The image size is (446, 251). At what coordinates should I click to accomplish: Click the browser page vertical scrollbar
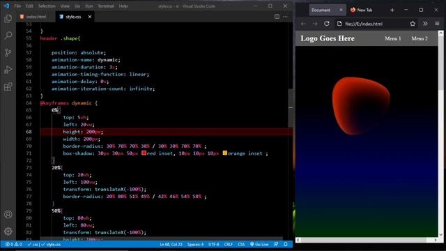click(440, 63)
